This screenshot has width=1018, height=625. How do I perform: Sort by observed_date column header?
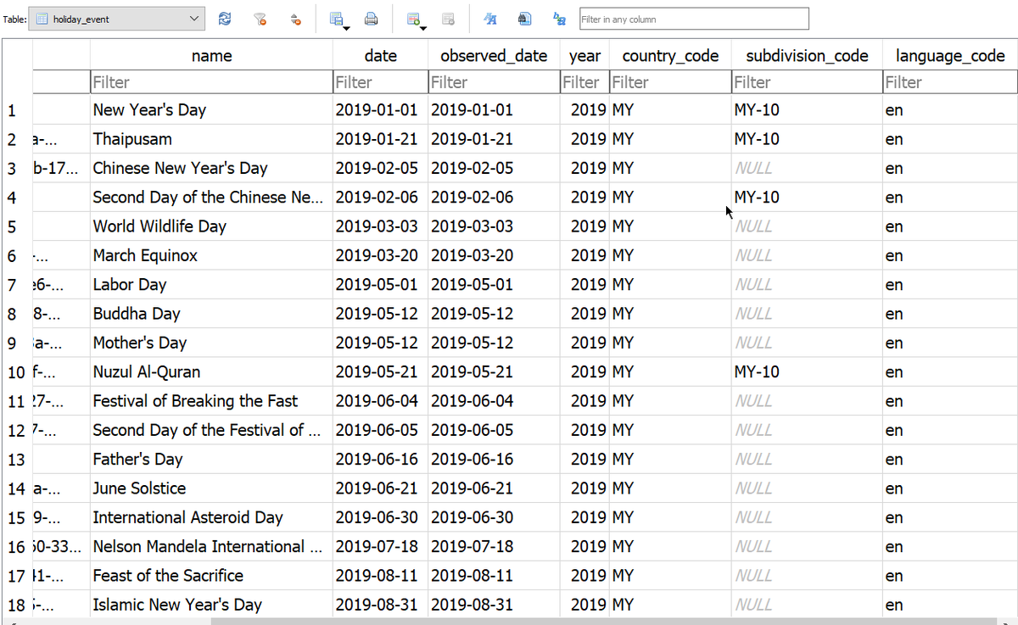pos(494,56)
